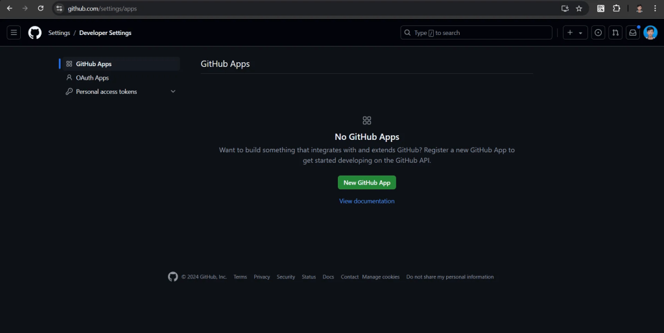Open the create new plus dropdown

[x=575, y=33]
